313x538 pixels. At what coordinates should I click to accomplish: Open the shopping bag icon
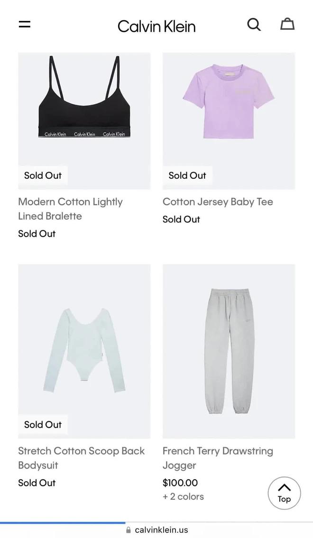pos(287,24)
